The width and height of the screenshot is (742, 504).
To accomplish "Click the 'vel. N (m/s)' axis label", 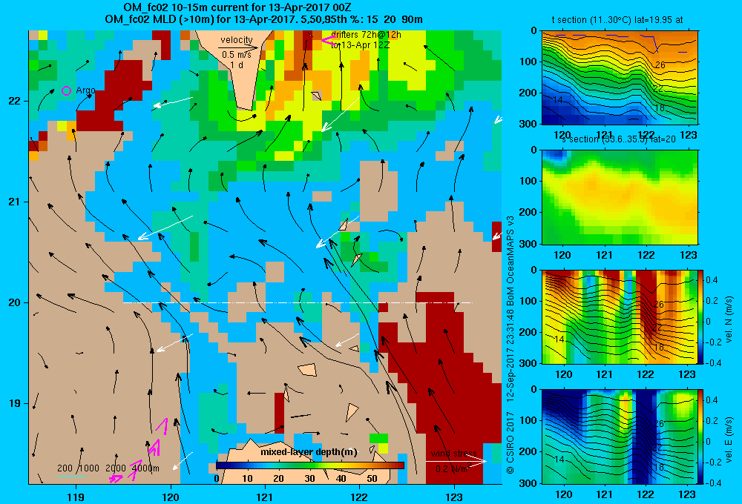I will (729, 319).
